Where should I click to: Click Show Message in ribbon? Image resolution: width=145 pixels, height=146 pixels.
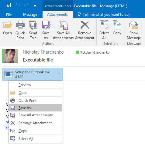click(134, 30)
